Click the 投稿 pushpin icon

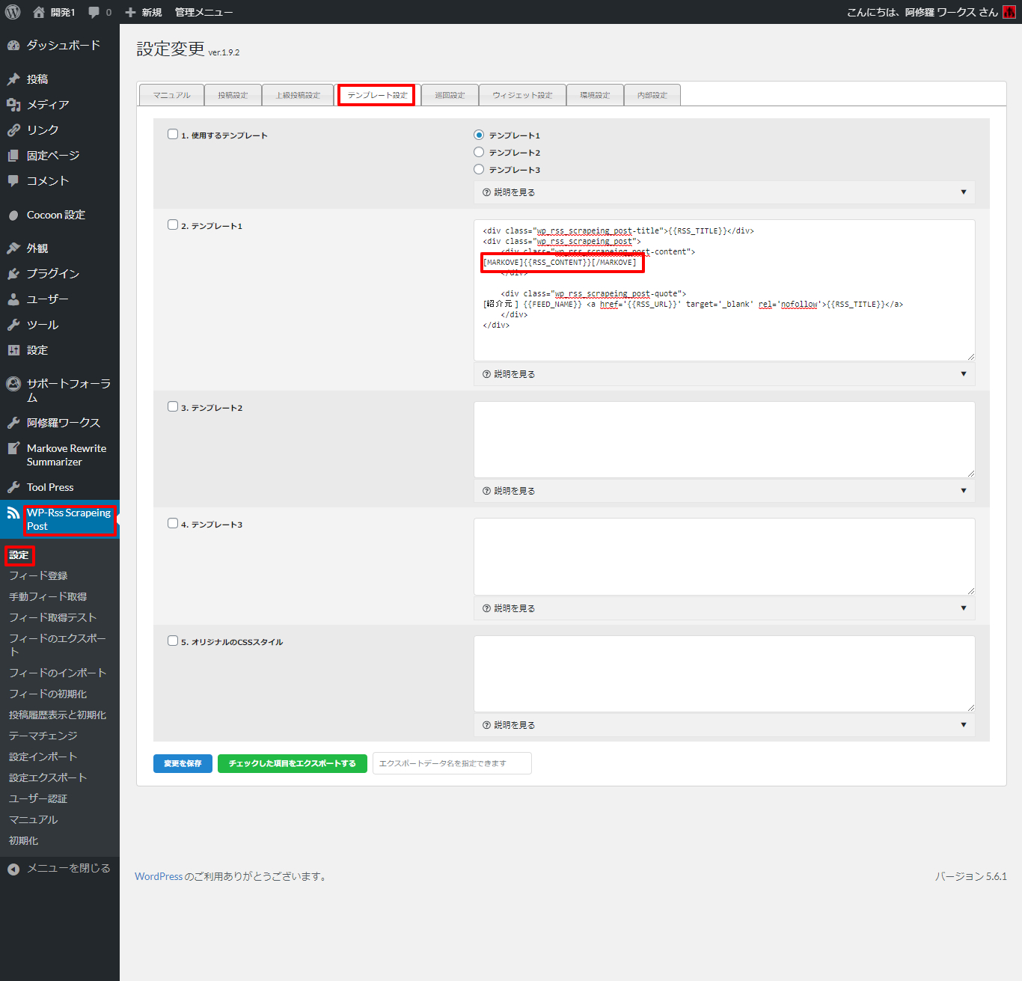pos(13,79)
